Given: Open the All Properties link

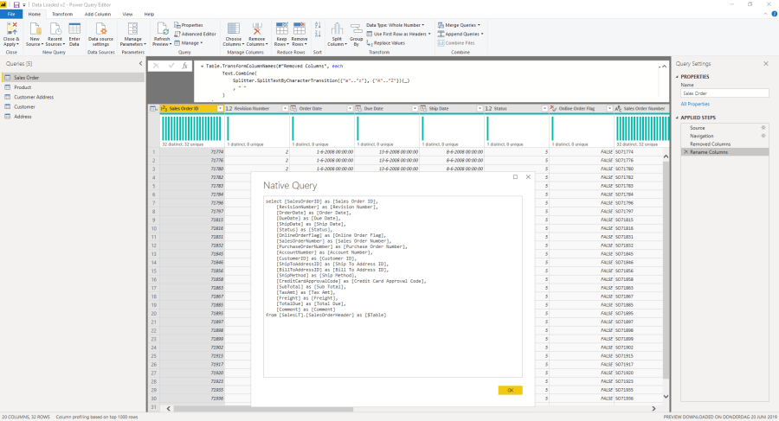Looking at the screenshot, I should tap(693, 103).
